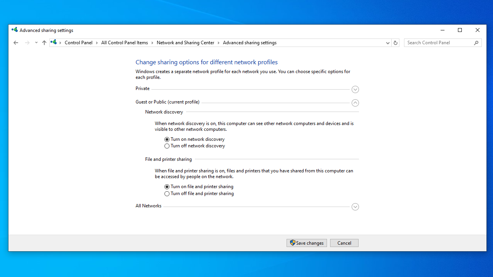Image resolution: width=493 pixels, height=277 pixels.
Task: Expand the All Networks section
Action: (x=355, y=207)
